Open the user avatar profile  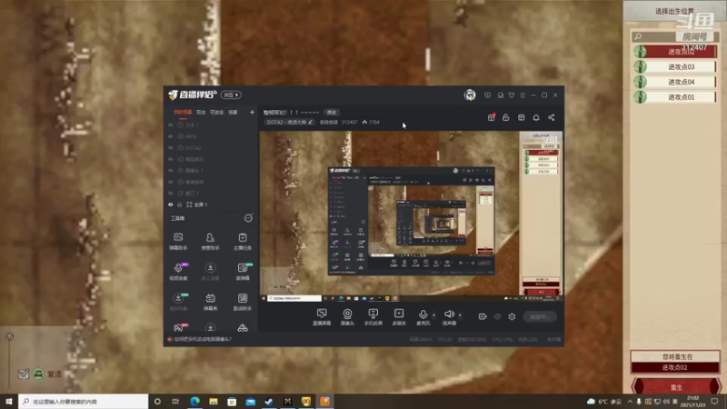coord(470,95)
